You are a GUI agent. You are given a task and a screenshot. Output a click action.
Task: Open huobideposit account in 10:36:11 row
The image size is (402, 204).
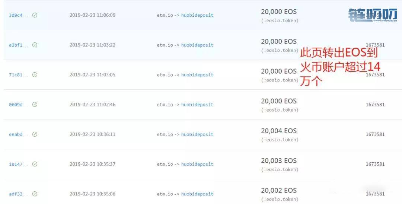click(197, 134)
